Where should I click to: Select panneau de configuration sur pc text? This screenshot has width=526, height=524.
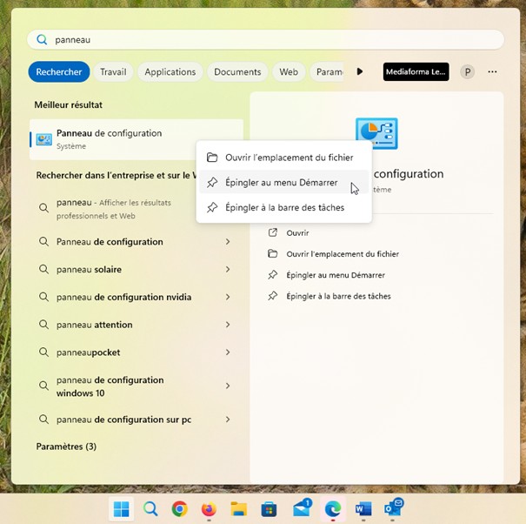click(x=123, y=420)
